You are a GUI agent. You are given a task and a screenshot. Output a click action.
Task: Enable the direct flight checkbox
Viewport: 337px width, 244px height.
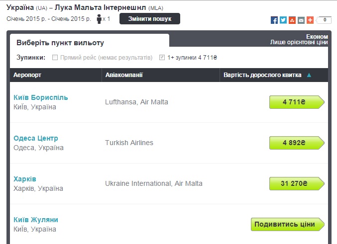pos(55,58)
